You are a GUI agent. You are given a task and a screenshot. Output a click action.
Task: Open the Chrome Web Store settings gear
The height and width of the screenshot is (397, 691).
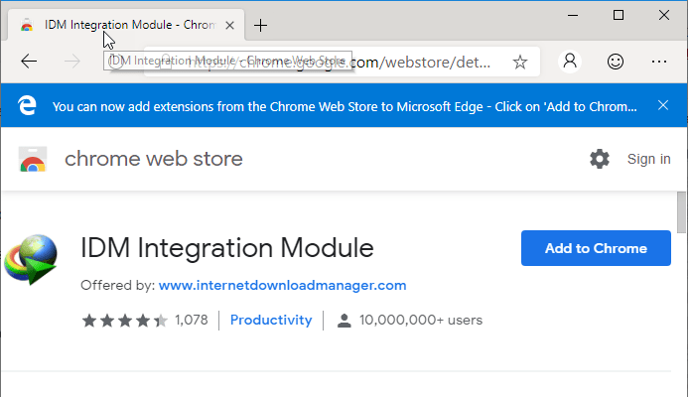pyautogui.click(x=600, y=159)
